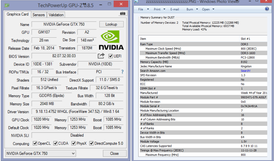Open the File menu in Photo Viewer
This screenshot has width=274, height=161.
[141, 9]
